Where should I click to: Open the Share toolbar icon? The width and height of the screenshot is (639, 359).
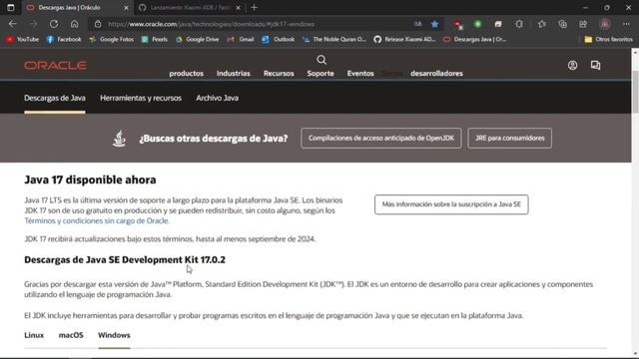583,24
